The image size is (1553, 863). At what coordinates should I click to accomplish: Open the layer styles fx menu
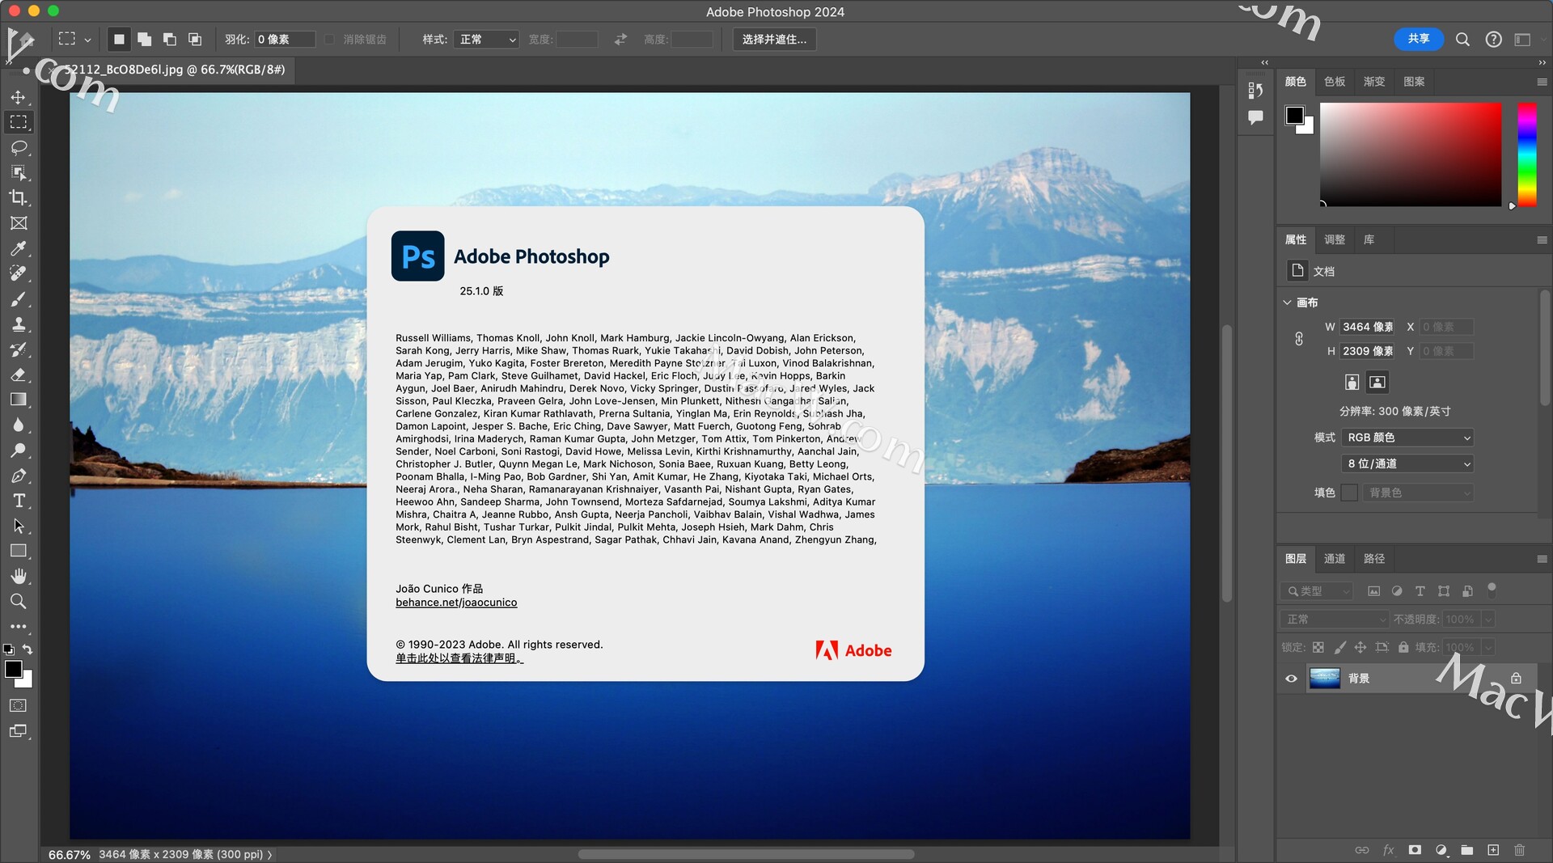pyautogui.click(x=1389, y=850)
